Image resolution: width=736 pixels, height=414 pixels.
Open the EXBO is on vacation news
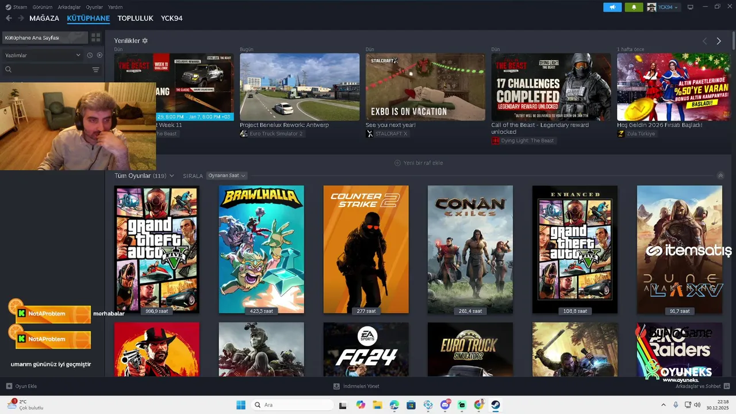tap(425, 87)
